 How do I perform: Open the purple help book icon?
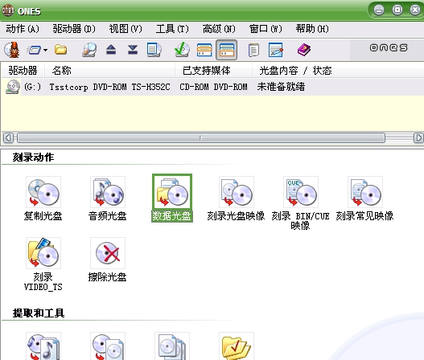point(304,50)
